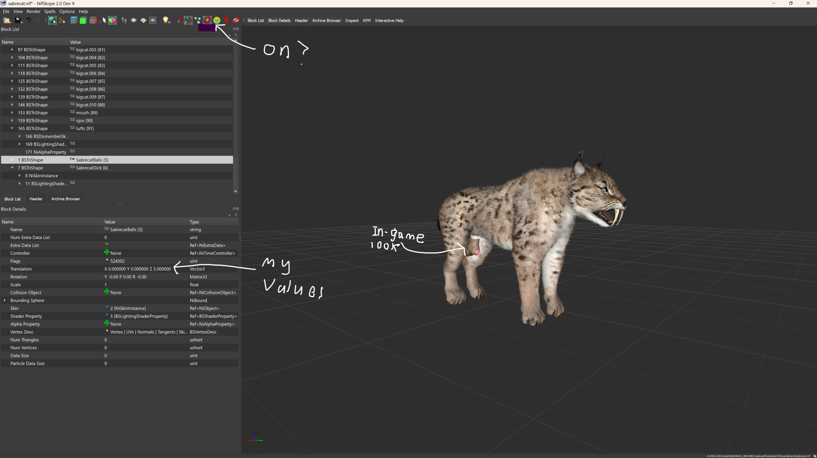
Task: Add Controller via green plus icon
Action: click(107, 253)
